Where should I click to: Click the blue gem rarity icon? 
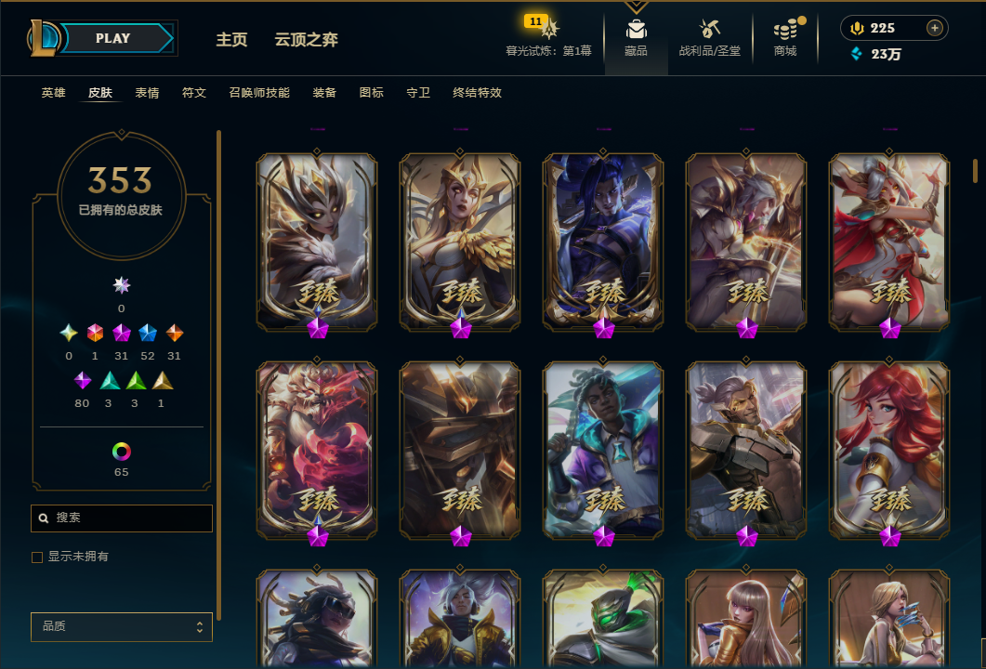pos(147,333)
